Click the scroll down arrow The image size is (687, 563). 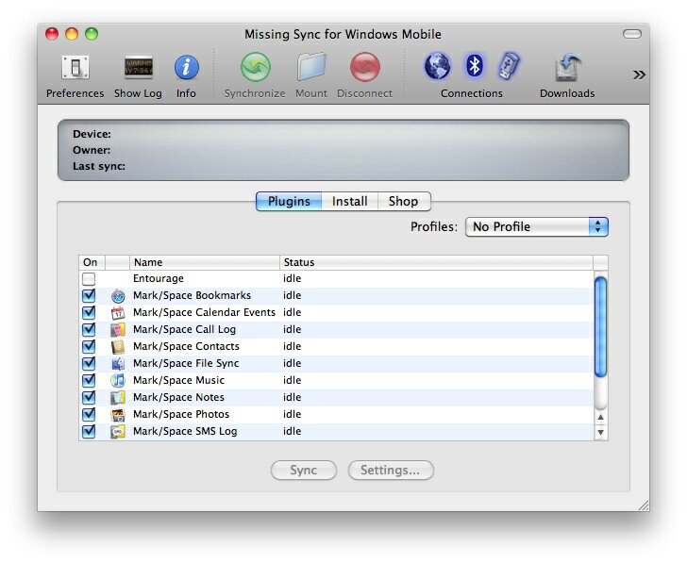pos(601,433)
